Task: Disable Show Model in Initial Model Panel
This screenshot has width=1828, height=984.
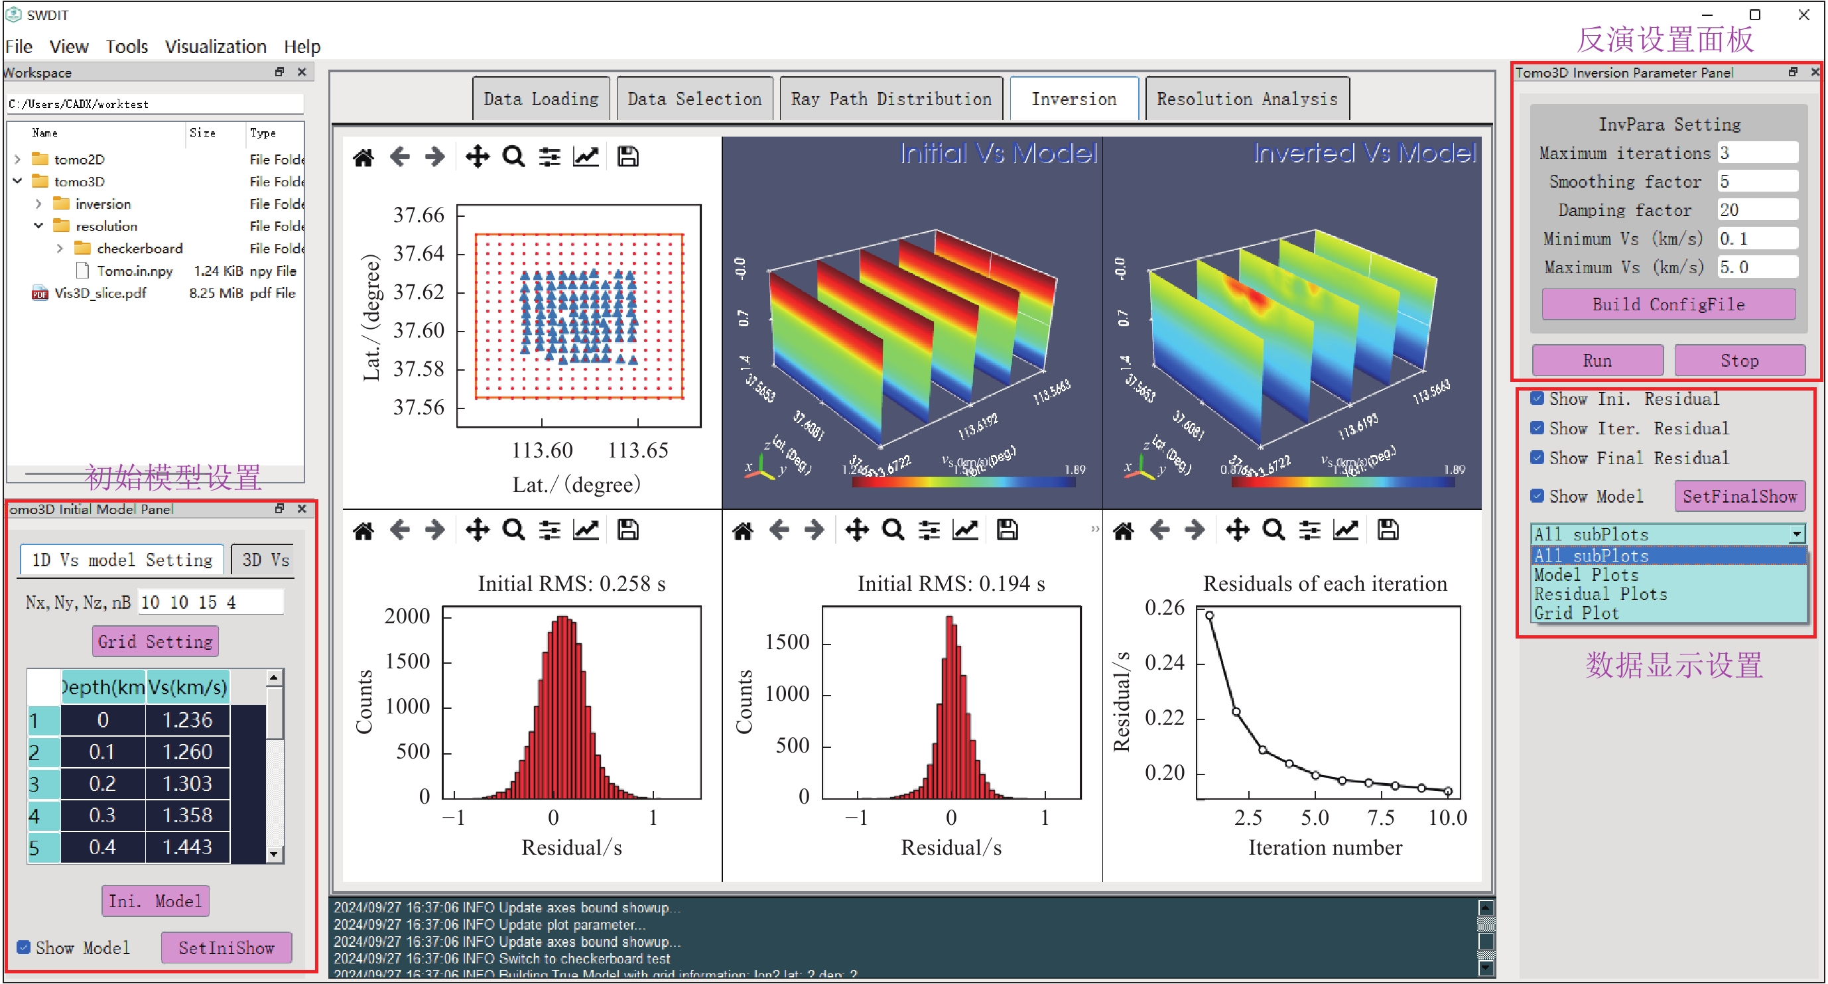Action: pos(23,947)
